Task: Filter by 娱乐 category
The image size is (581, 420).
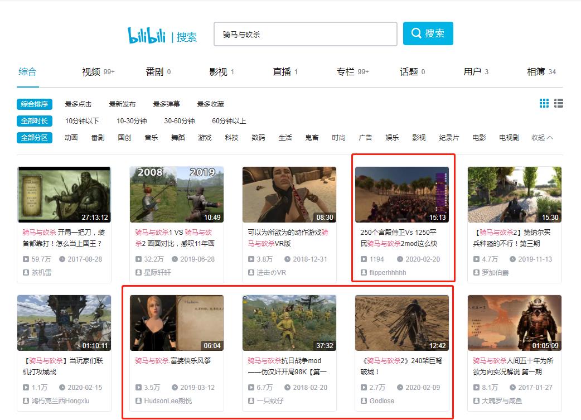Action: [392, 138]
